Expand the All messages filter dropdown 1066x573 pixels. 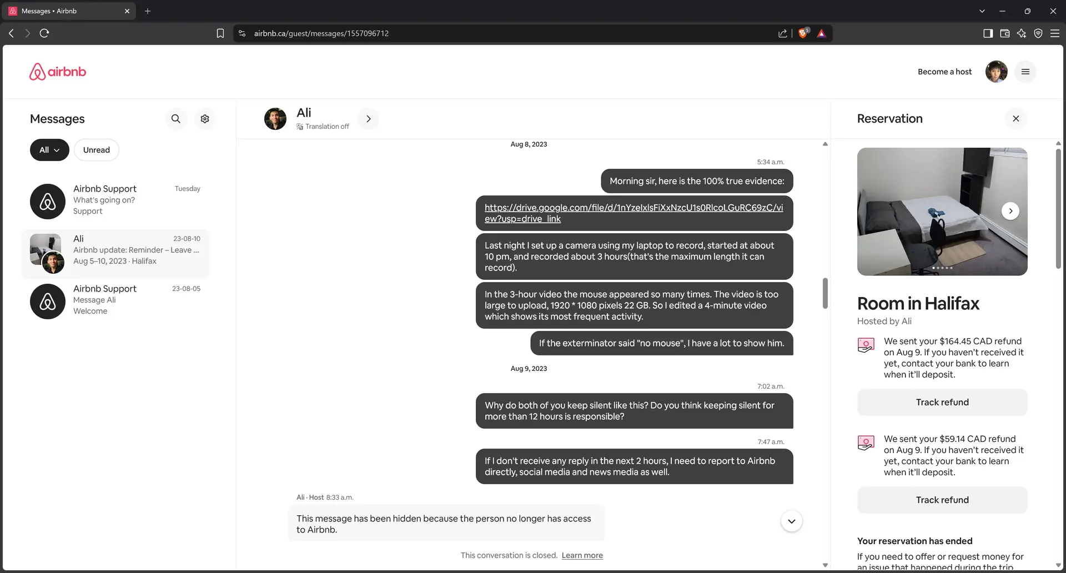click(x=49, y=150)
